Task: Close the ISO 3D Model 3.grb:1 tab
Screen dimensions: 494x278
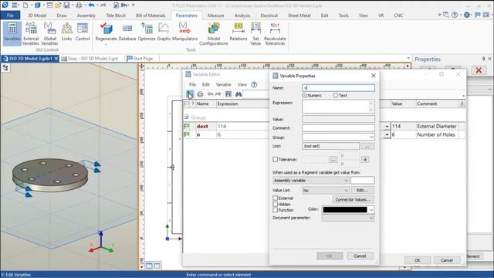Action: coord(56,59)
